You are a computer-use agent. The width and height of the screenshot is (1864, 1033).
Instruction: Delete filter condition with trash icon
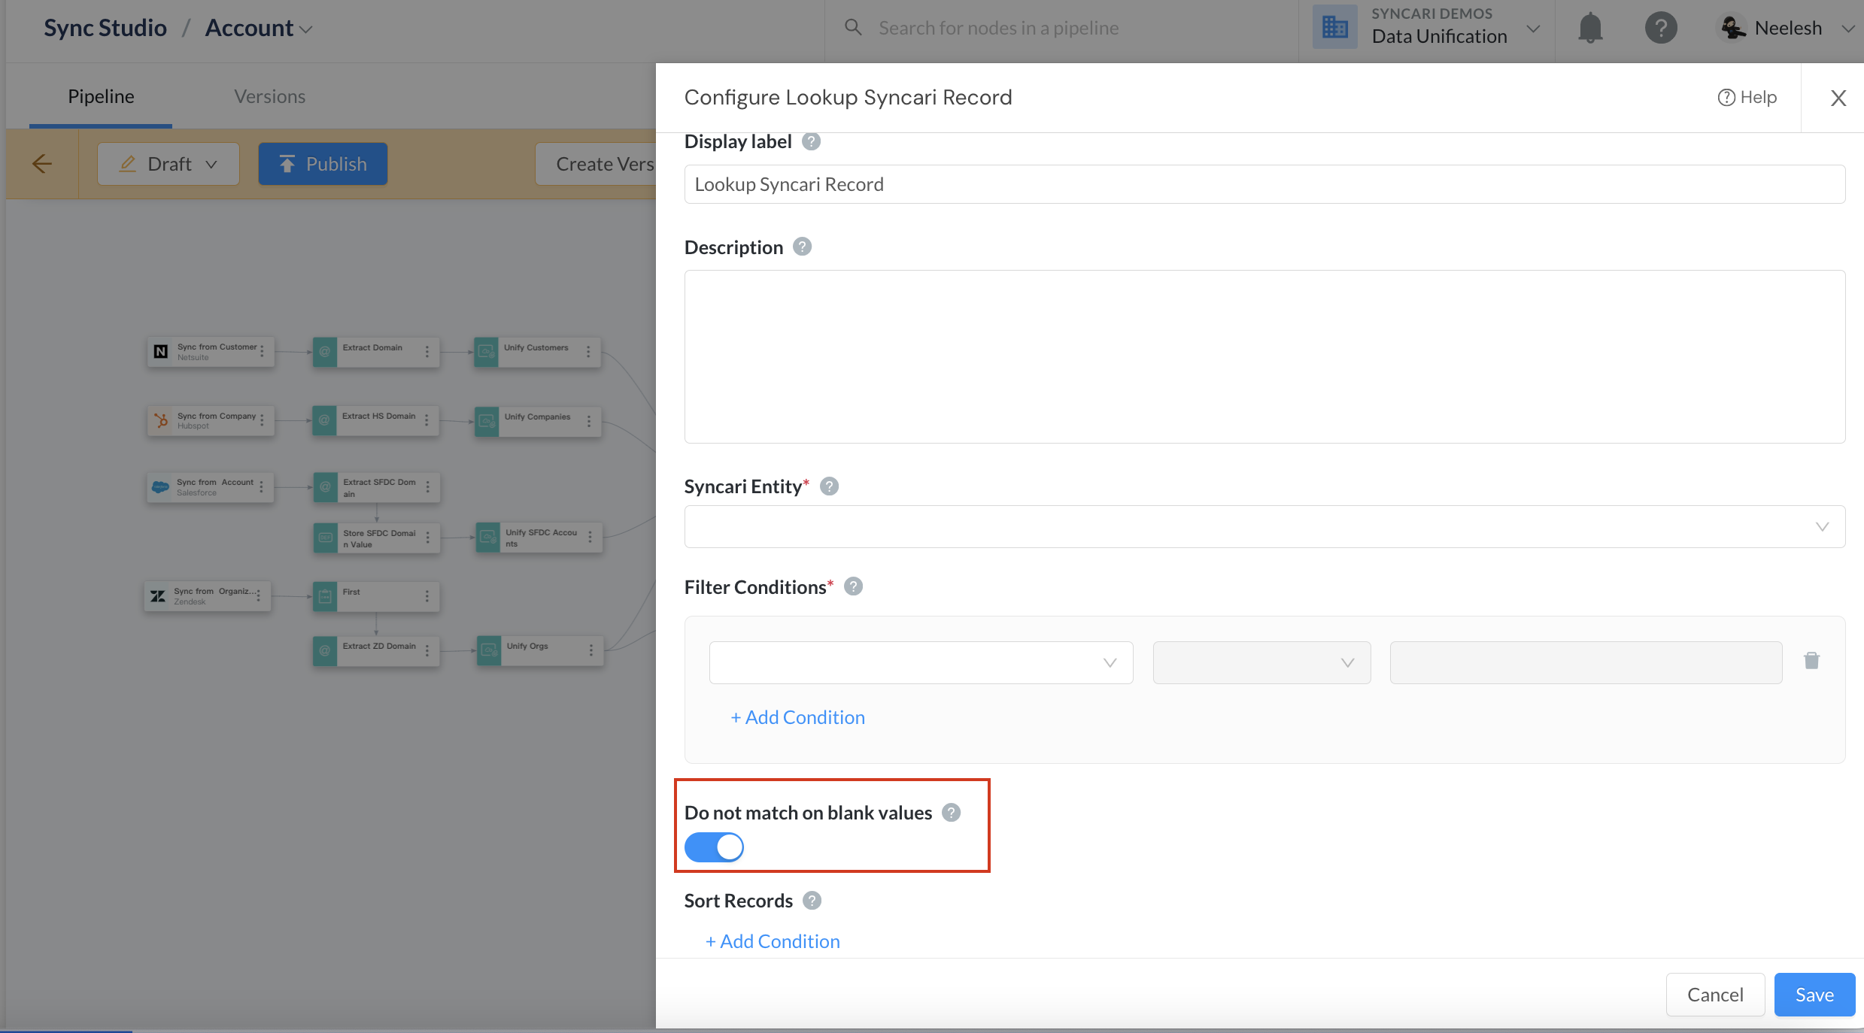pos(1811,661)
